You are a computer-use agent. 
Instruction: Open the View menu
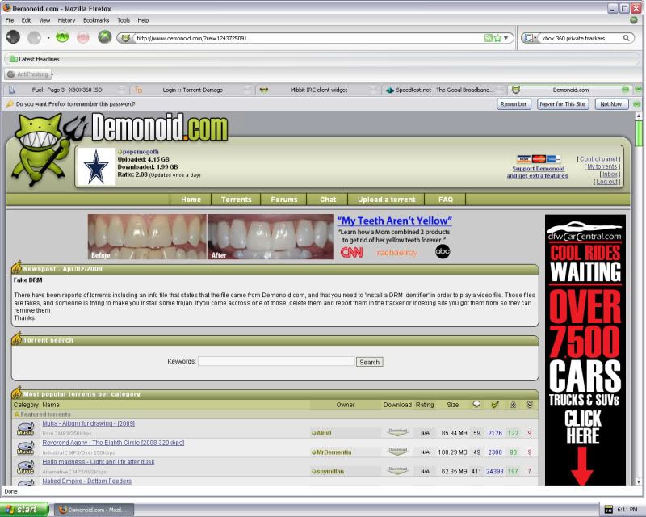click(44, 20)
